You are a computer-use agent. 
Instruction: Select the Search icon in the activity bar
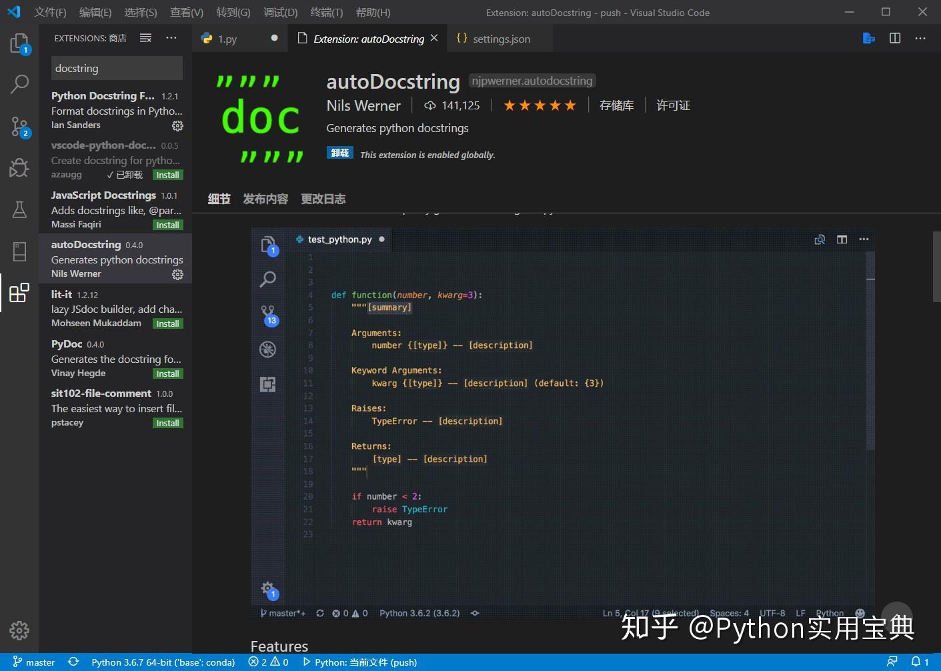[19, 84]
